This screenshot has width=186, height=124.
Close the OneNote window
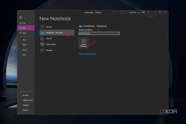click(x=165, y=12)
